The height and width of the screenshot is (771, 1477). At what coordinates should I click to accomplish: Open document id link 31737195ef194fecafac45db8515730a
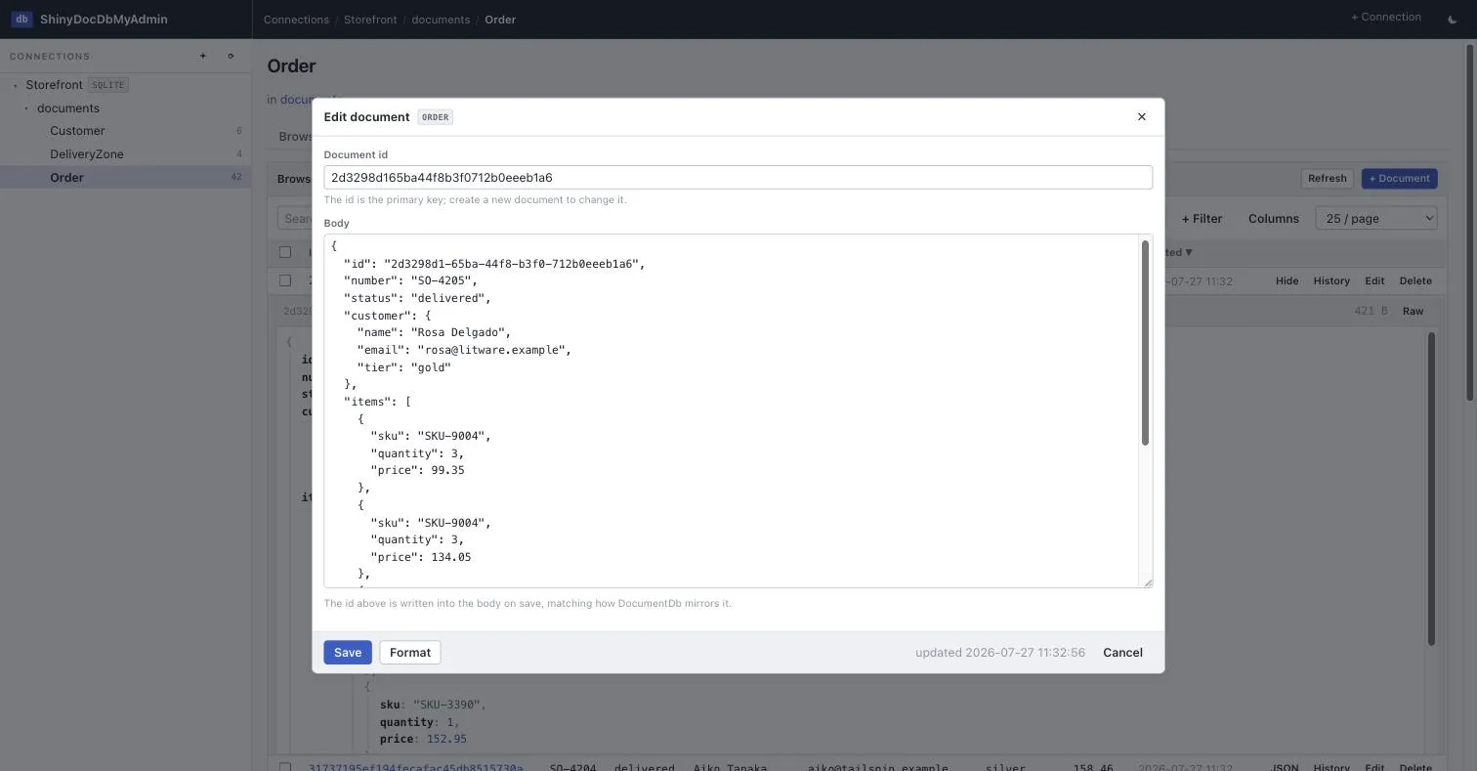point(415,768)
